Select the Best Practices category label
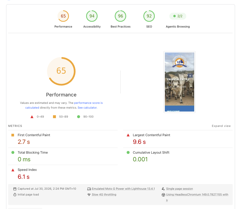This screenshot has width=243, height=209. click(x=121, y=27)
